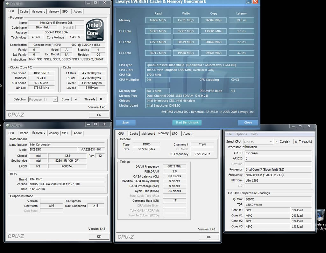The width and height of the screenshot is (326, 253).
Task: Click the L3 Cache Write value 19538 MB/s
Action: [186, 53]
